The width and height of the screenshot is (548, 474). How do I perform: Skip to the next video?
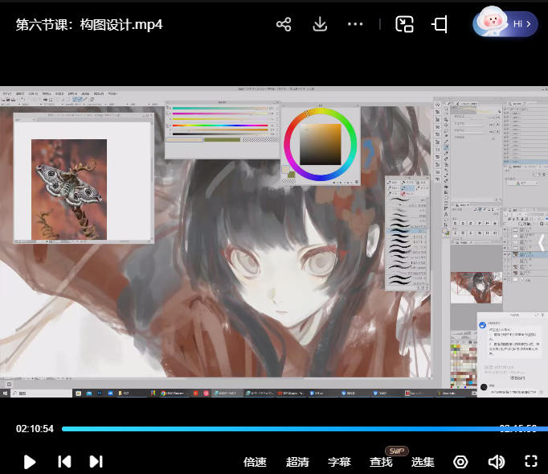pyautogui.click(x=96, y=461)
